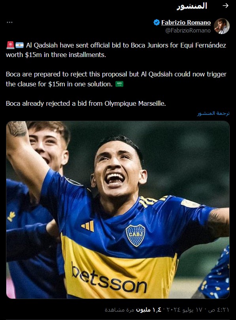Click the CABJ crest on the jersey

click(x=135, y=235)
